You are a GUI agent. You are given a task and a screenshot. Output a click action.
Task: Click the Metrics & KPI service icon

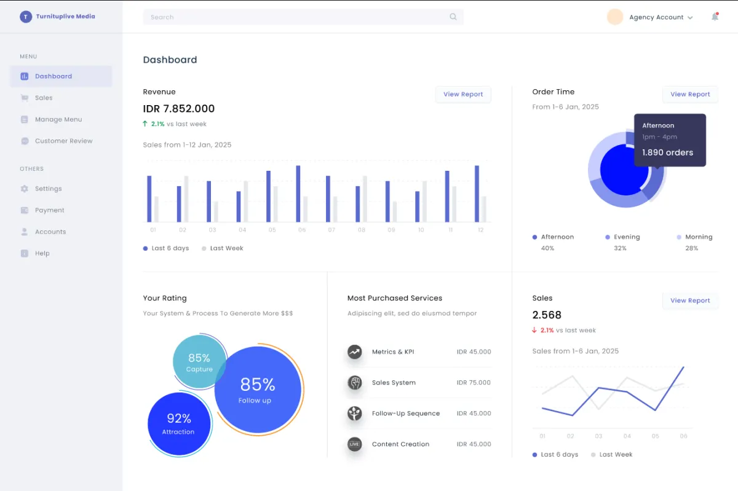pyautogui.click(x=354, y=352)
